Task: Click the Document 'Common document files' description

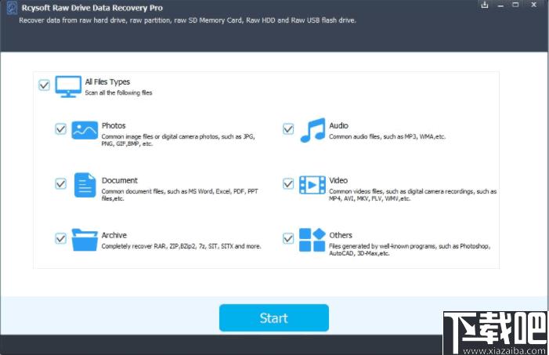Action: pos(180,195)
